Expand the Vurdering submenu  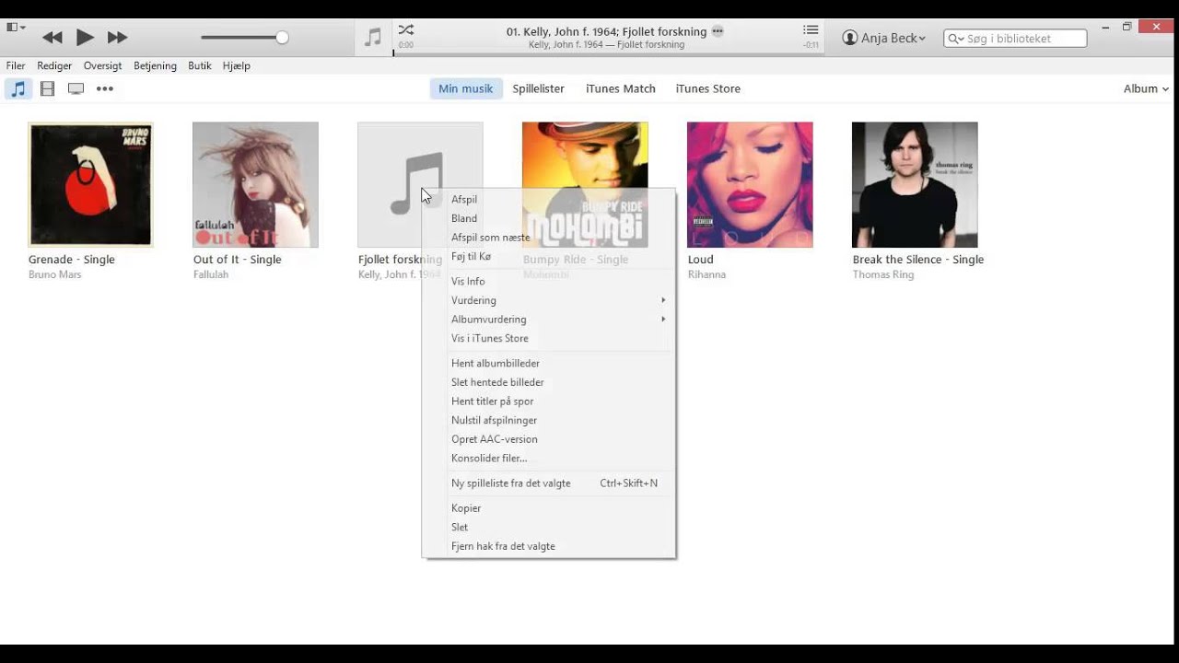coord(548,301)
